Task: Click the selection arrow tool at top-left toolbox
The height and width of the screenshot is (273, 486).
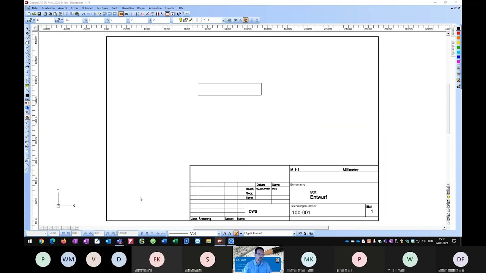Action: [x=27, y=28]
